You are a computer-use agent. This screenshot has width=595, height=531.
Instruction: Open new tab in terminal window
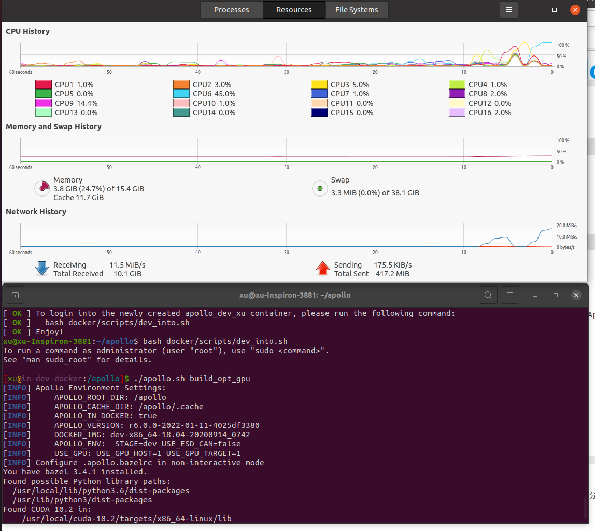click(15, 295)
